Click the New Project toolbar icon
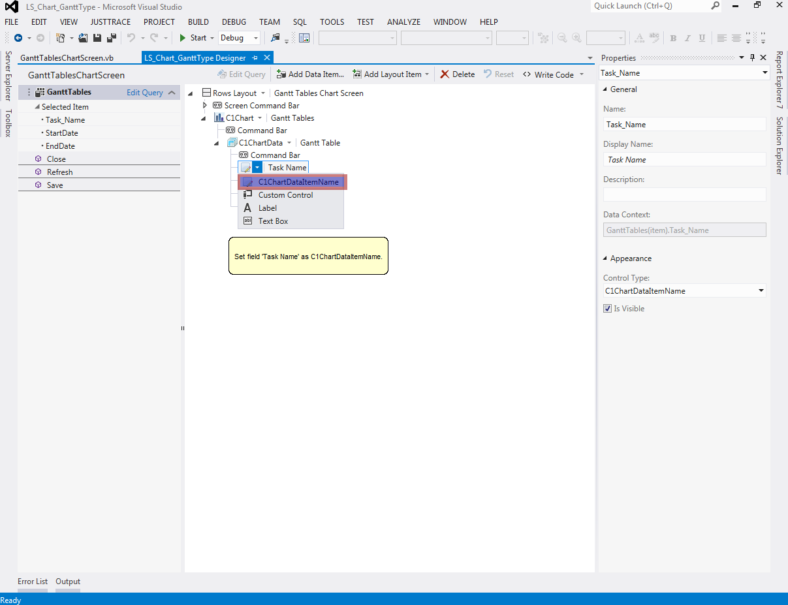 pos(61,38)
